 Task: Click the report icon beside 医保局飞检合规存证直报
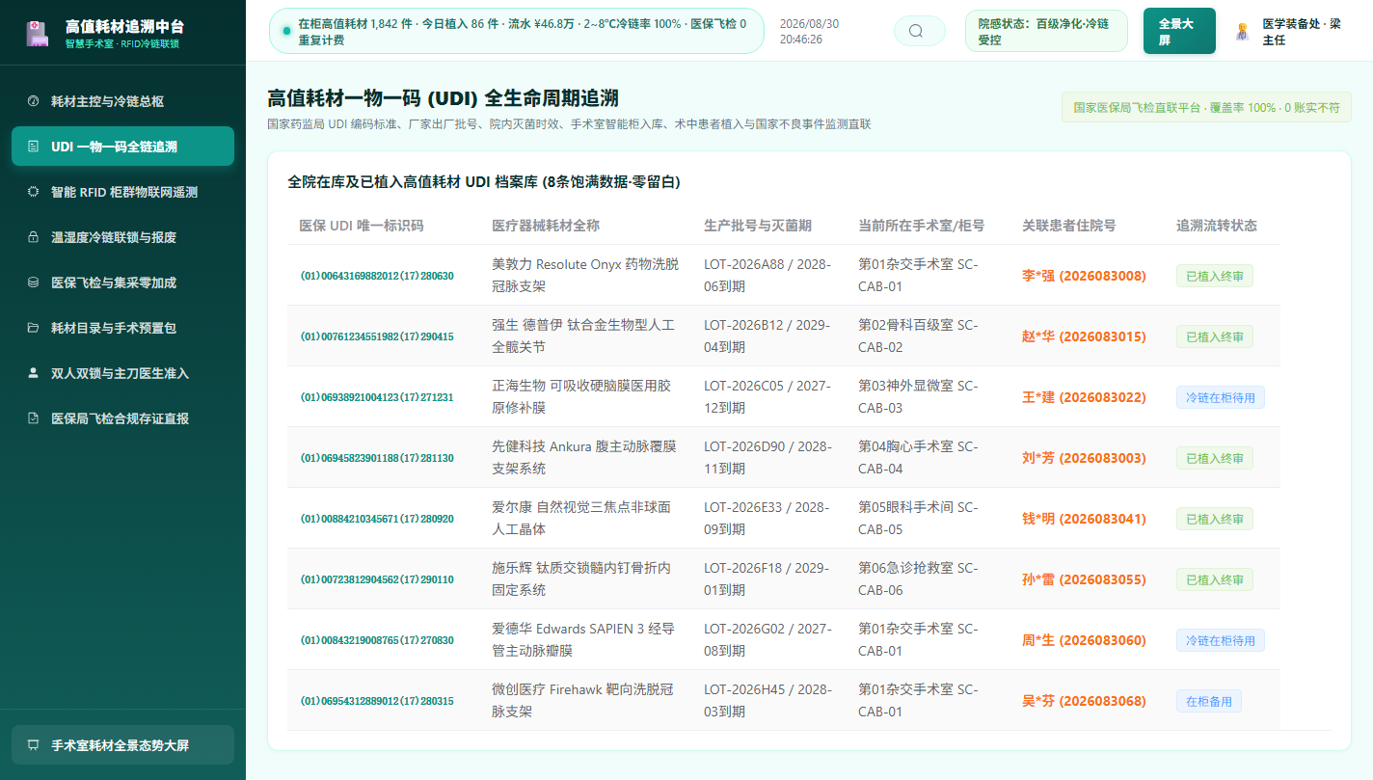33,418
